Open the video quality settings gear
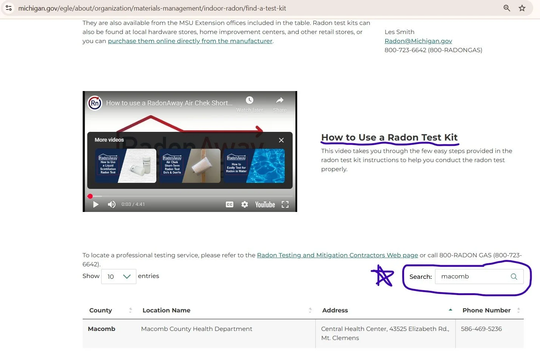 [x=245, y=204]
